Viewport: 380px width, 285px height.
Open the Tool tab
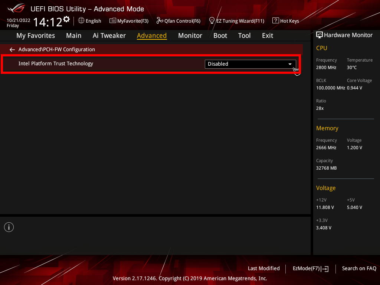point(244,36)
